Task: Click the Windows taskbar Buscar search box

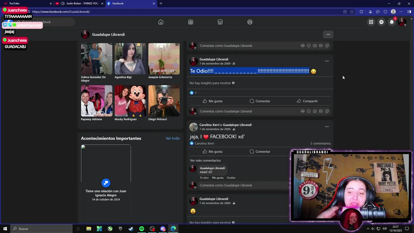Action: 41,229
